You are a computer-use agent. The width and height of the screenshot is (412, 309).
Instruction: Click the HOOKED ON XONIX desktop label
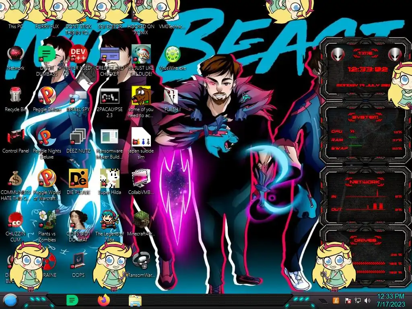click(141, 29)
